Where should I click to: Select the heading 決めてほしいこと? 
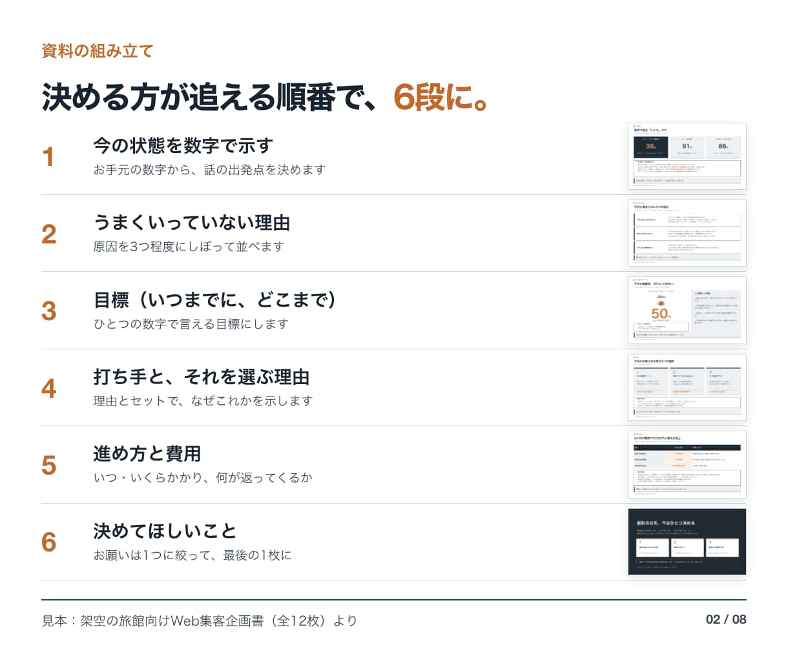pos(165,531)
